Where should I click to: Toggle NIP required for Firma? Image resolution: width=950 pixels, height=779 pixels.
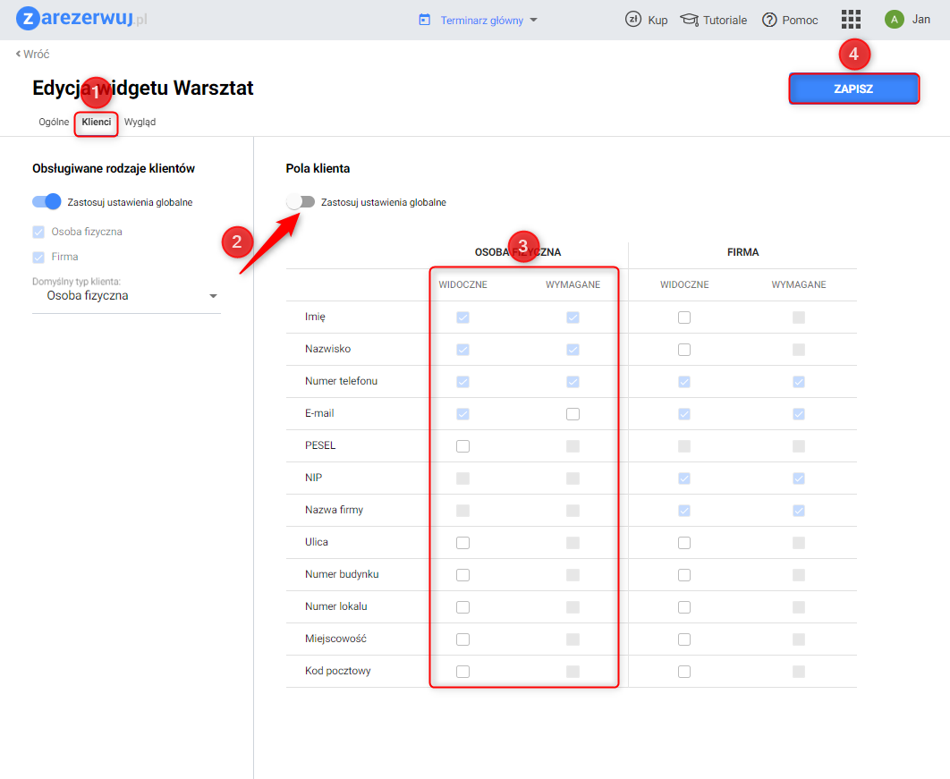(799, 478)
